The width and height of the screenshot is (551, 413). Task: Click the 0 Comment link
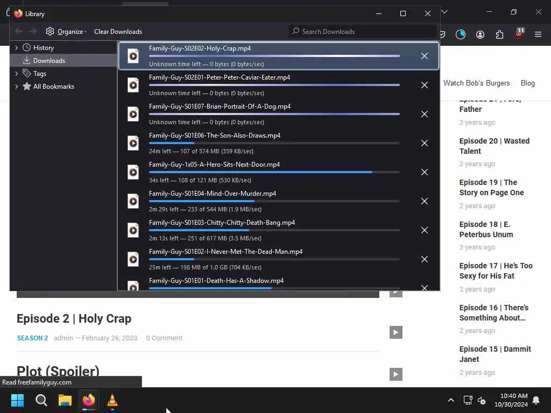pyautogui.click(x=164, y=338)
